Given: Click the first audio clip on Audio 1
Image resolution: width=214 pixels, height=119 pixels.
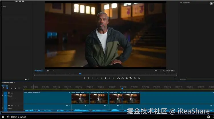Looking at the screenshot, I should pos(47,108).
